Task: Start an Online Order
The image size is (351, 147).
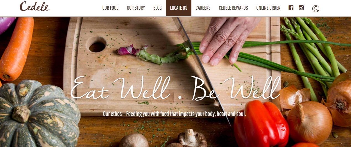Action: [268, 8]
